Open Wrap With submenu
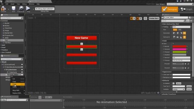The image size is (194, 109). coord(18,91)
